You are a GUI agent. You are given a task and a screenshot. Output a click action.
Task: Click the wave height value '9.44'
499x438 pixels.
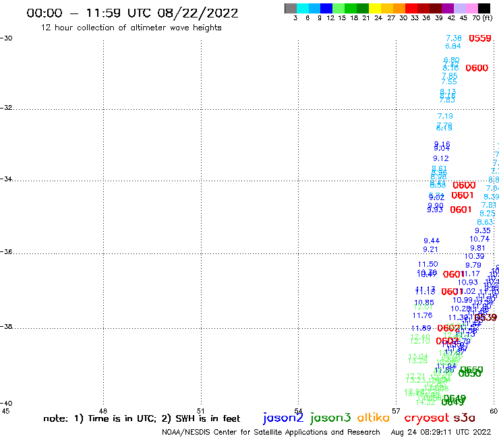pos(432,241)
